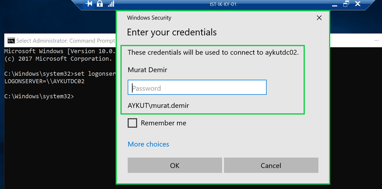Click the AYKUT\murat.demir username text

[158, 106]
